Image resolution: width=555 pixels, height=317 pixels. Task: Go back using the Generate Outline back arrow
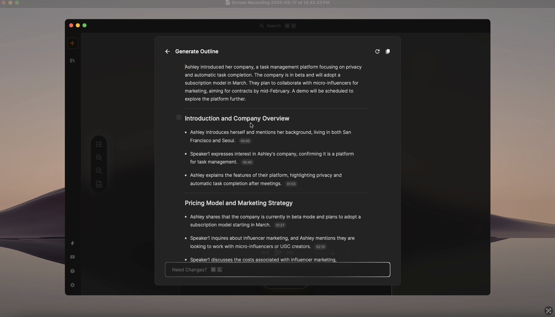coord(167,51)
